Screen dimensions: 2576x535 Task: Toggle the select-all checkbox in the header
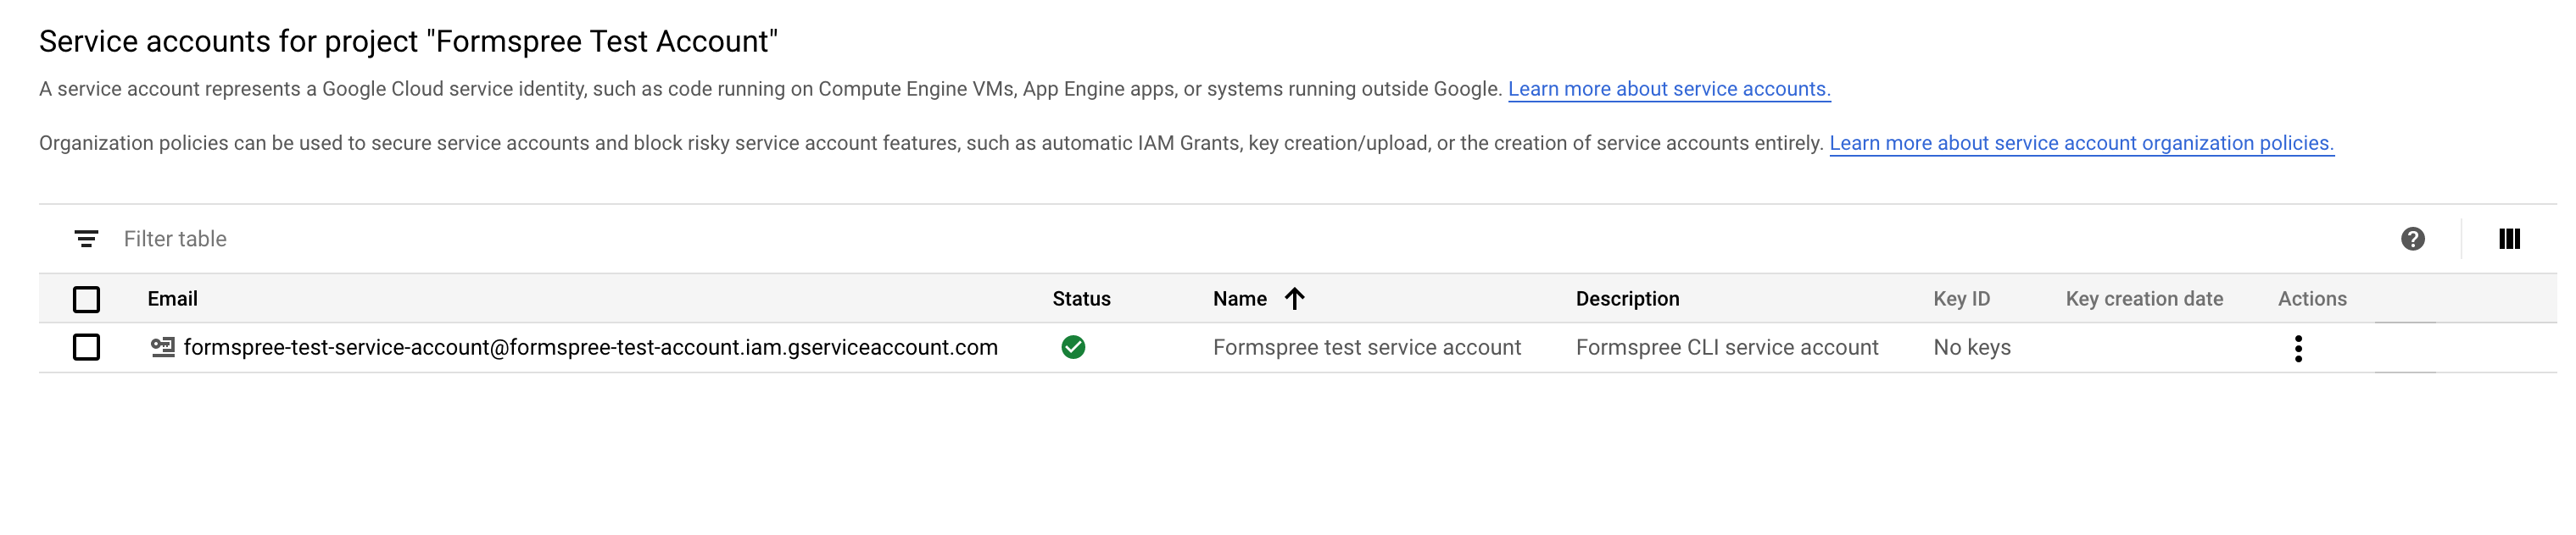click(x=87, y=300)
